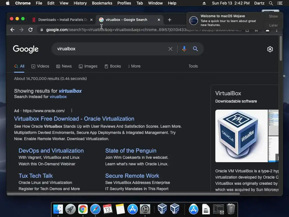The height and width of the screenshot is (217, 289).
Task: Open System Preferences gear in Dock
Action: pyautogui.click(x=145, y=209)
